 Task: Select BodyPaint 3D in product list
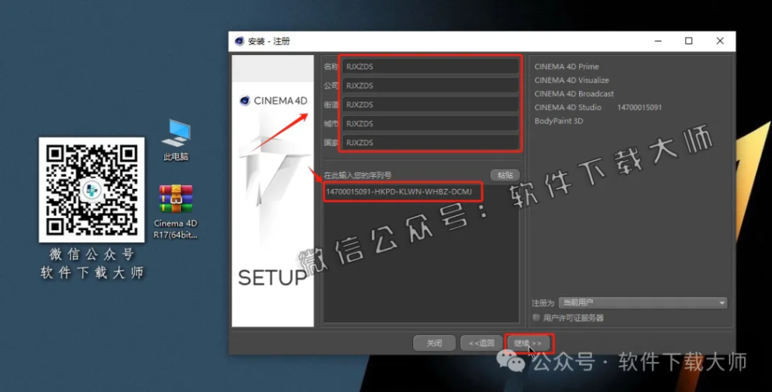559,121
